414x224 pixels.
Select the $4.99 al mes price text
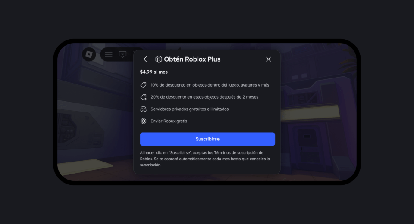click(x=154, y=72)
